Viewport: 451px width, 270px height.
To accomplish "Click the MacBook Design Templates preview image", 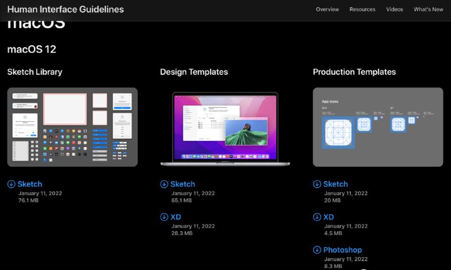I will pyautogui.click(x=225, y=129).
